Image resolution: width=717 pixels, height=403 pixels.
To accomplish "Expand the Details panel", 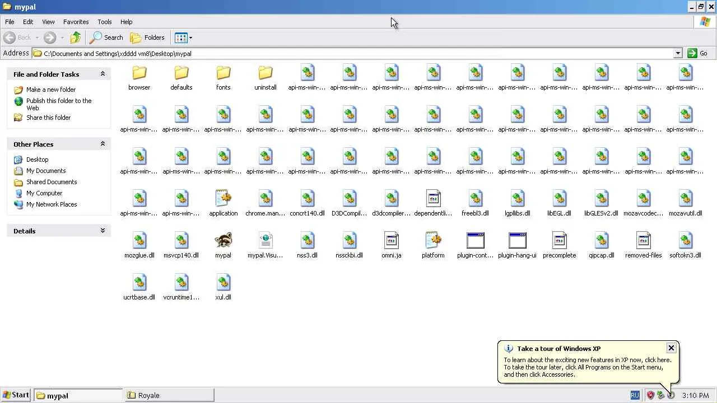I will [103, 231].
